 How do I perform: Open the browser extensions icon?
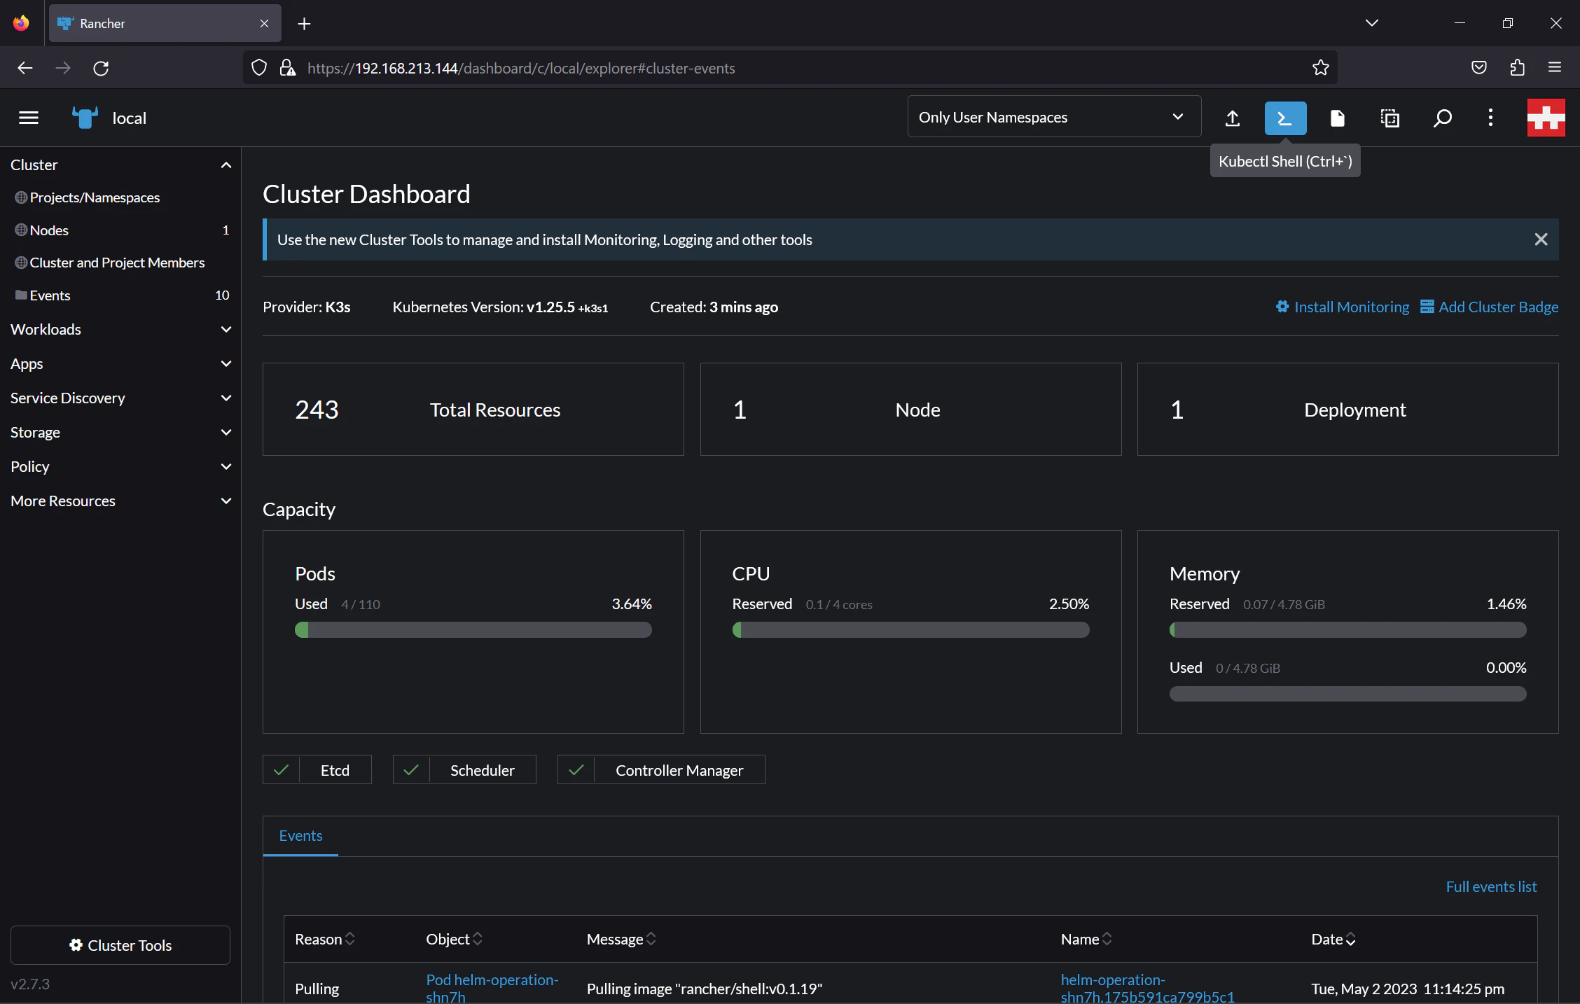(1517, 68)
